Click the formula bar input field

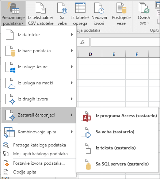(125, 42)
